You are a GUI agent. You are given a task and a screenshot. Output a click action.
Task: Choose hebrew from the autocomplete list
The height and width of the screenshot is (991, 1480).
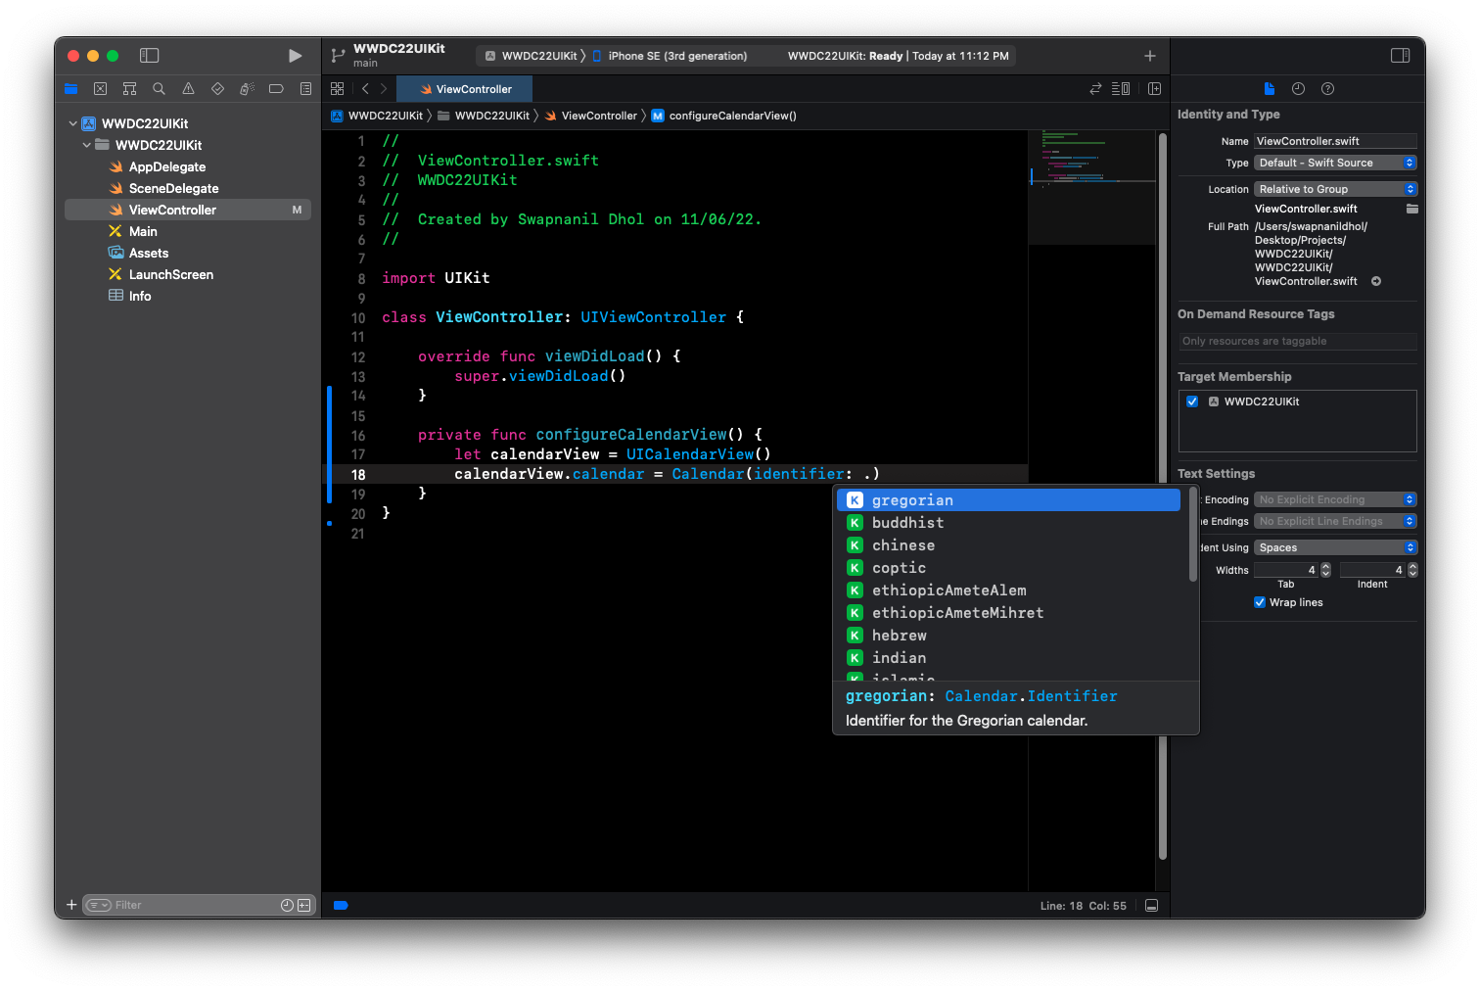coord(1008,636)
